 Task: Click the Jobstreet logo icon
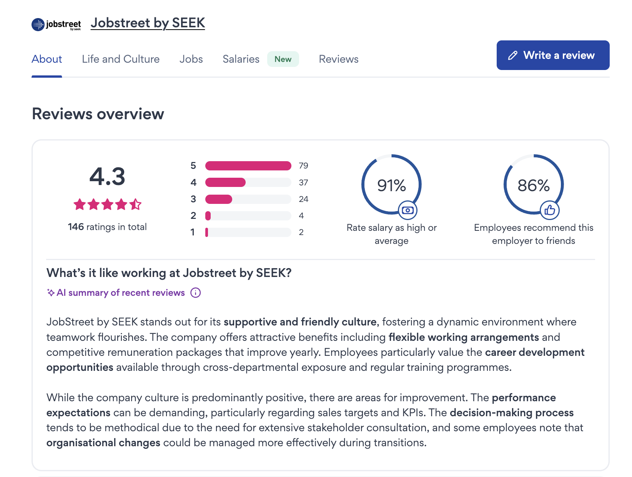click(56, 25)
